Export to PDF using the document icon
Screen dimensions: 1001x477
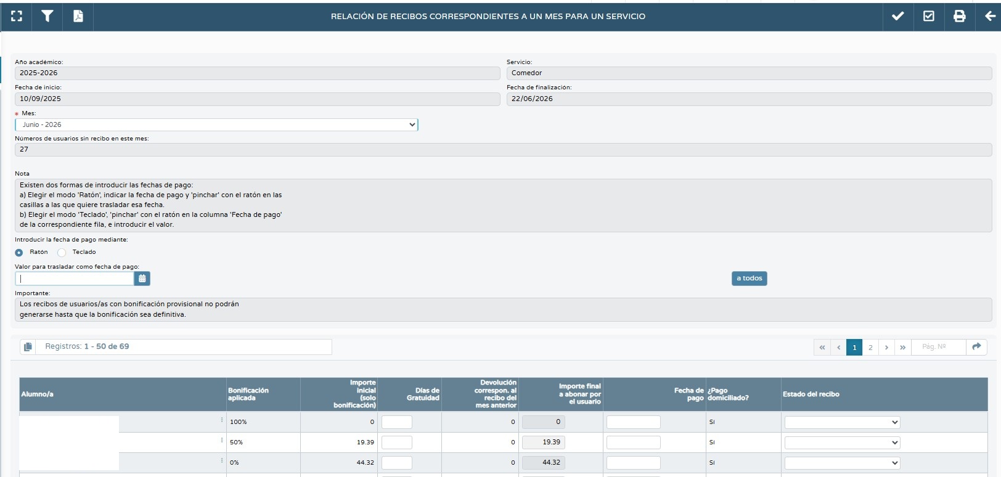click(x=78, y=17)
